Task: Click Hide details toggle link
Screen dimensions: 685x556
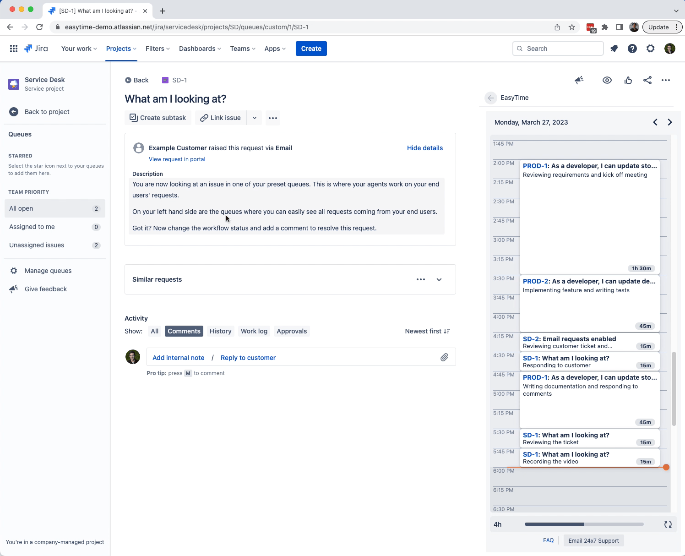Action: (x=424, y=148)
